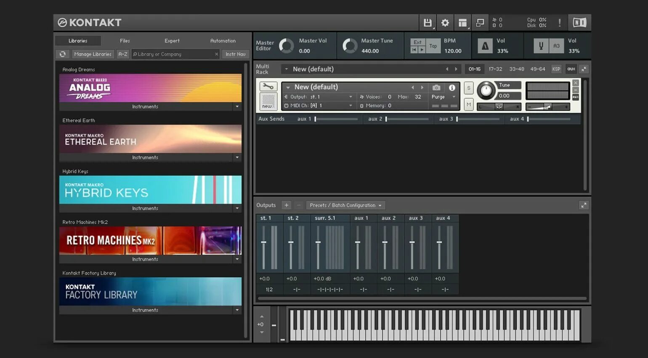This screenshot has width=648, height=358.
Task: Click the Tap tempo button
Action: (433, 46)
